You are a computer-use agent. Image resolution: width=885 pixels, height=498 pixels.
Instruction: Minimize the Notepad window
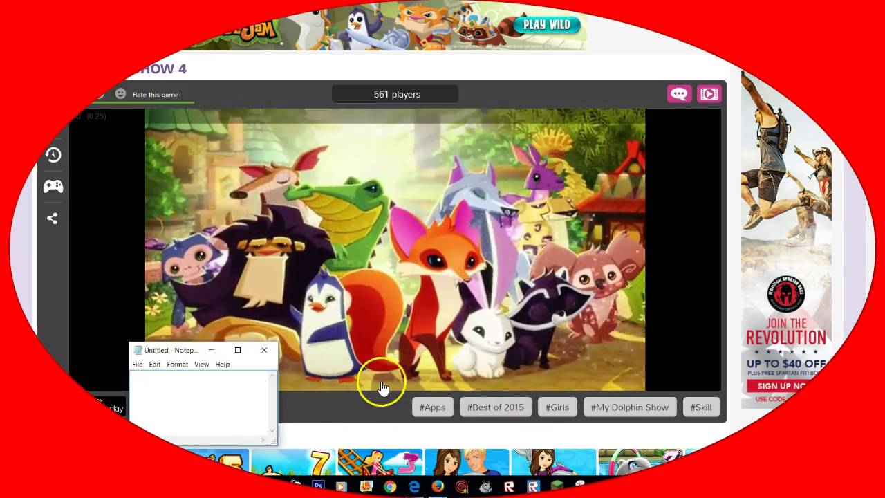[x=212, y=350]
